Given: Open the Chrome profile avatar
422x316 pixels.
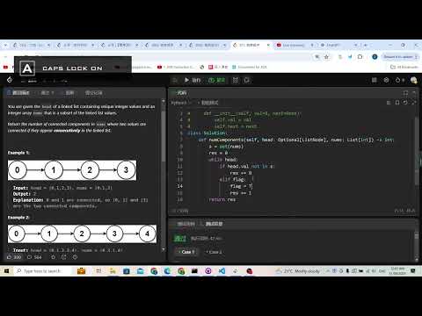Looking at the screenshot, I should click(x=375, y=57).
